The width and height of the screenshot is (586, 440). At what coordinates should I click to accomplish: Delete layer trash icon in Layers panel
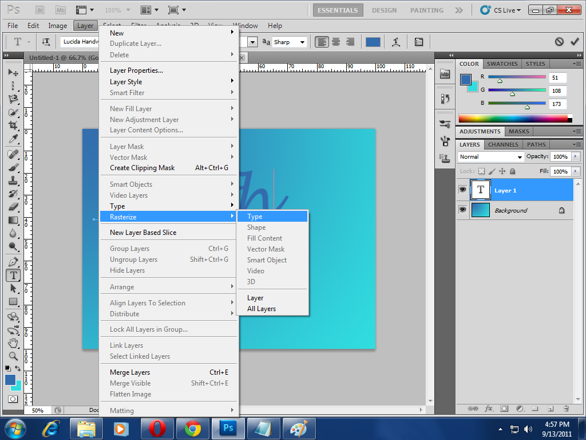pyautogui.click(x=566, y=408)
